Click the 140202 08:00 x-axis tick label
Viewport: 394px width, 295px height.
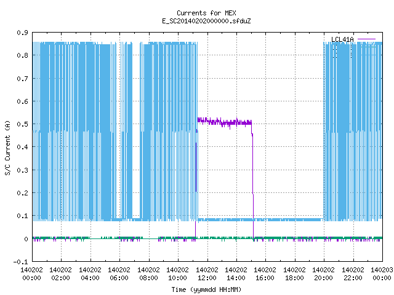148,274
